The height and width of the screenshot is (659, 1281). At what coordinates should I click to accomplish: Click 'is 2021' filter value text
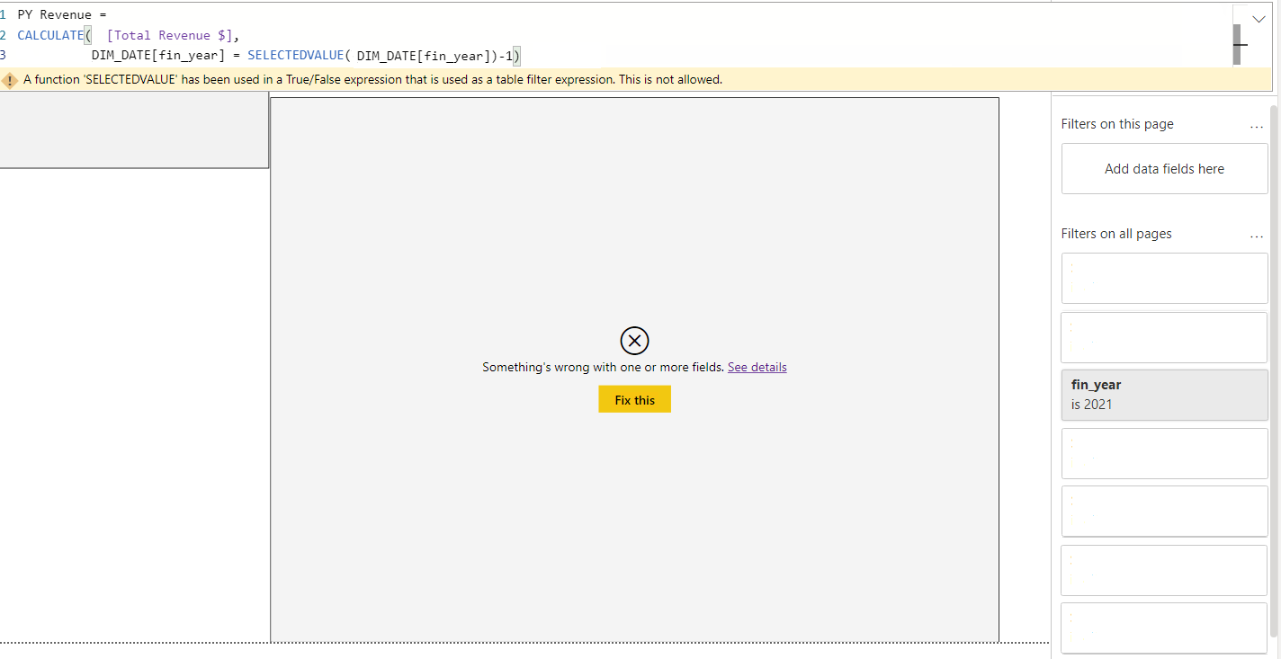[x=1091, y=405]
